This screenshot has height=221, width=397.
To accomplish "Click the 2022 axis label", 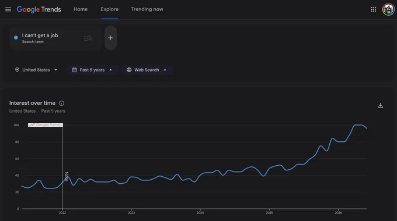I will 62,213.
